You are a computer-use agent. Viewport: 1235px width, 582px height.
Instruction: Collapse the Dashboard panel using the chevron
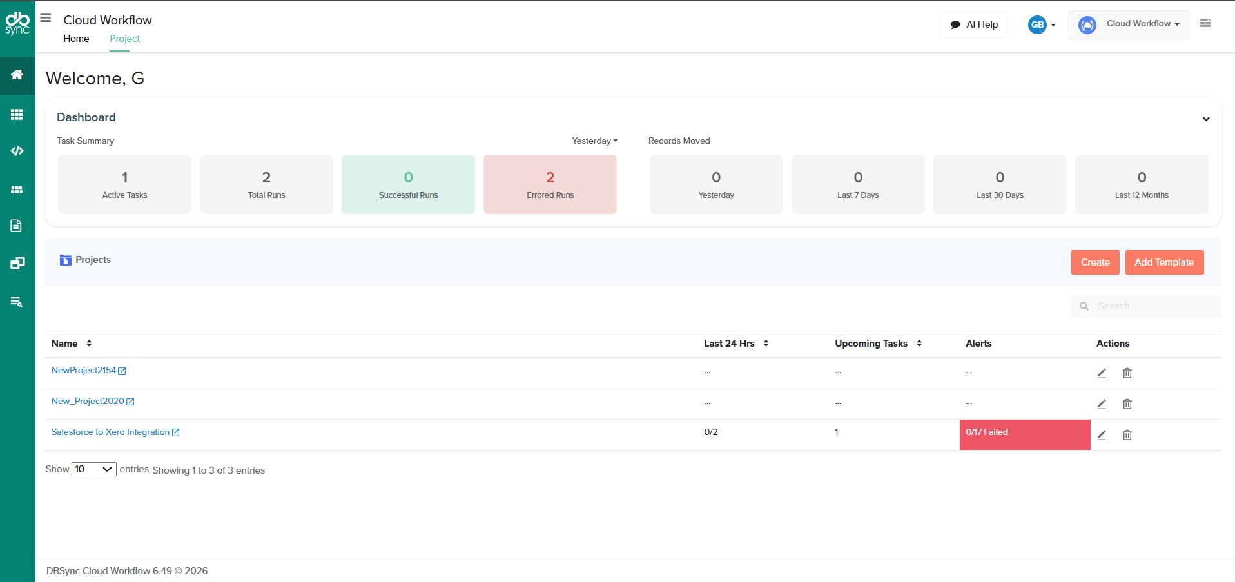(x=1206, y=119)
